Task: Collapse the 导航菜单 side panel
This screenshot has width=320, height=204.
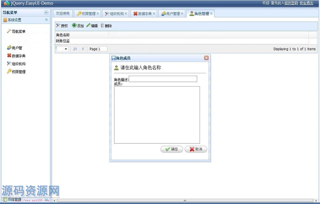Action: click(x=46, y=12)
